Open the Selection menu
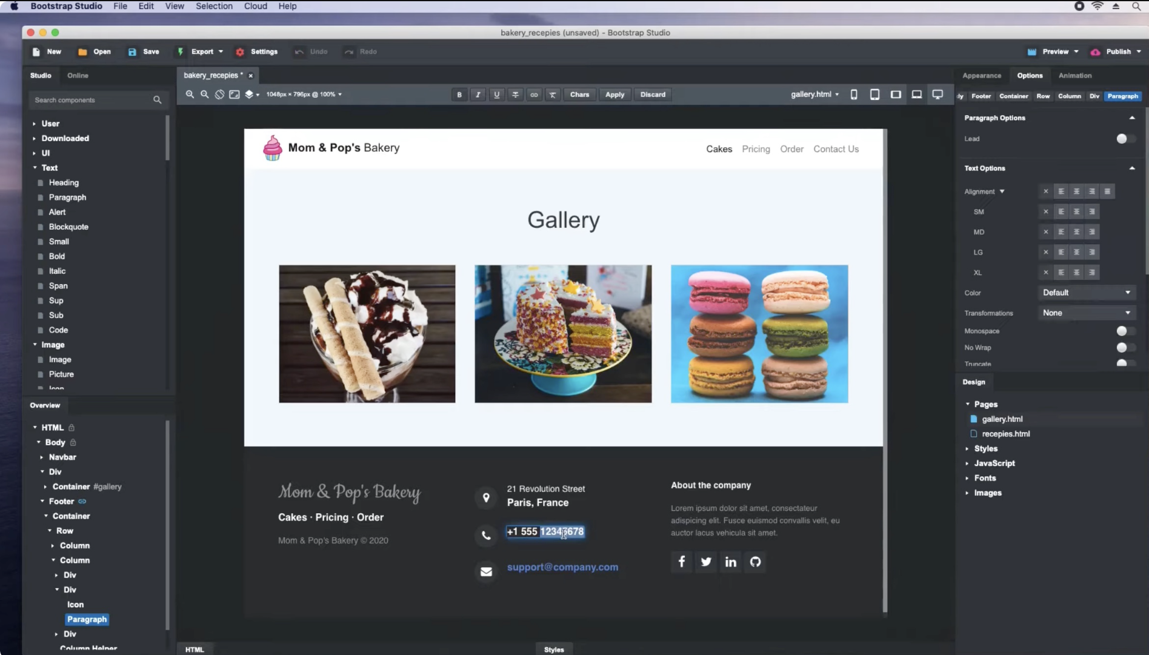Image resolution: width=1149 pixels, height=655 pixels. pos(214,6)
